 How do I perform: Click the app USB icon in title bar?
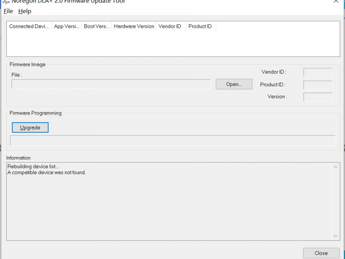coord(6,2)
